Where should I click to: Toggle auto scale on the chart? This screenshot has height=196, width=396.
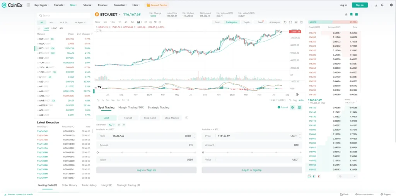coord(301,100)
